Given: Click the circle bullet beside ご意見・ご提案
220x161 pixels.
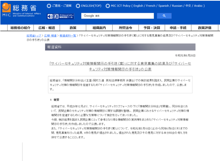Looking at the screenshot, I should pyautogui.click(x=49, y=6).
